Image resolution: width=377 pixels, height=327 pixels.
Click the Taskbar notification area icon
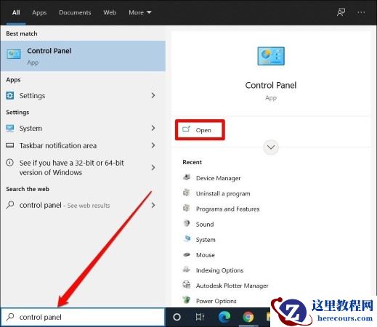tap(10, 145)
